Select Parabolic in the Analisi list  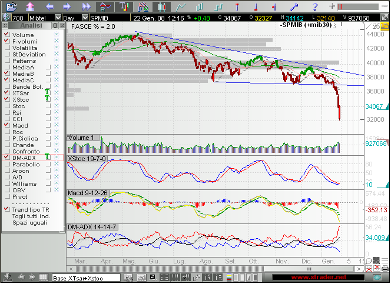pos(25,164)
